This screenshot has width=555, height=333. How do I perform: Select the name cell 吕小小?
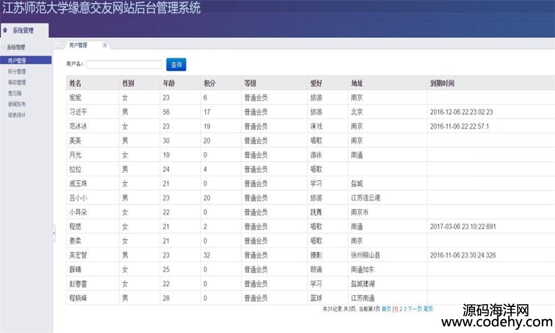[78, 198]
